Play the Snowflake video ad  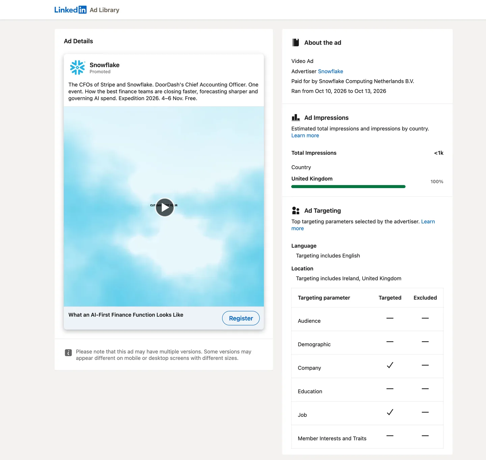click(165, 207)
